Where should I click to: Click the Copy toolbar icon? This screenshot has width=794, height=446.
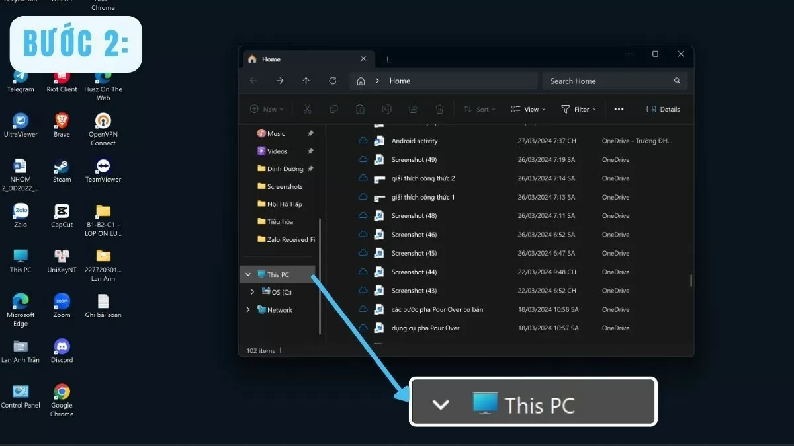333,109
